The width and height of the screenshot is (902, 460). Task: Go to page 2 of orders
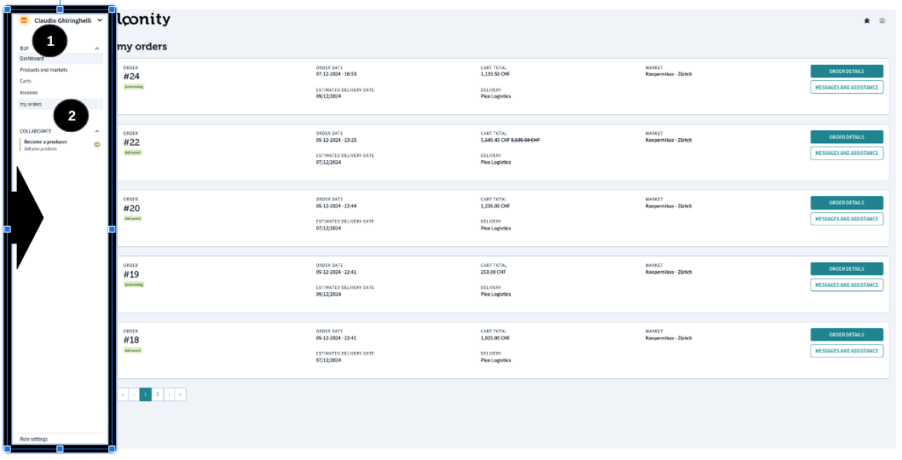click(158, 395)
